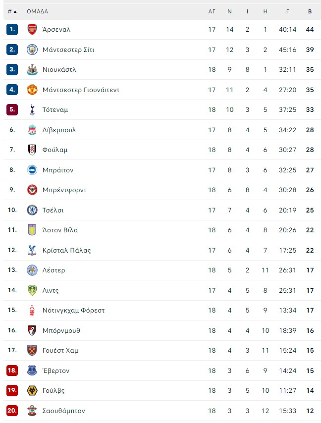Click the Chelsea crest icon
The image size is (321, 423).
click(x=32, y=210)
